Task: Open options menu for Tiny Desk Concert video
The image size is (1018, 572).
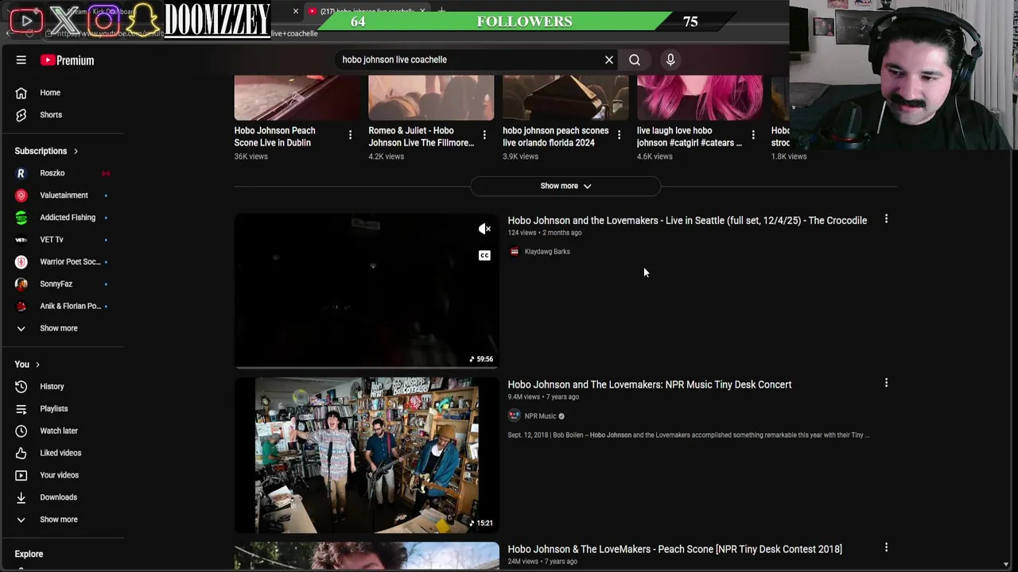Action: [x=886, y=383]
